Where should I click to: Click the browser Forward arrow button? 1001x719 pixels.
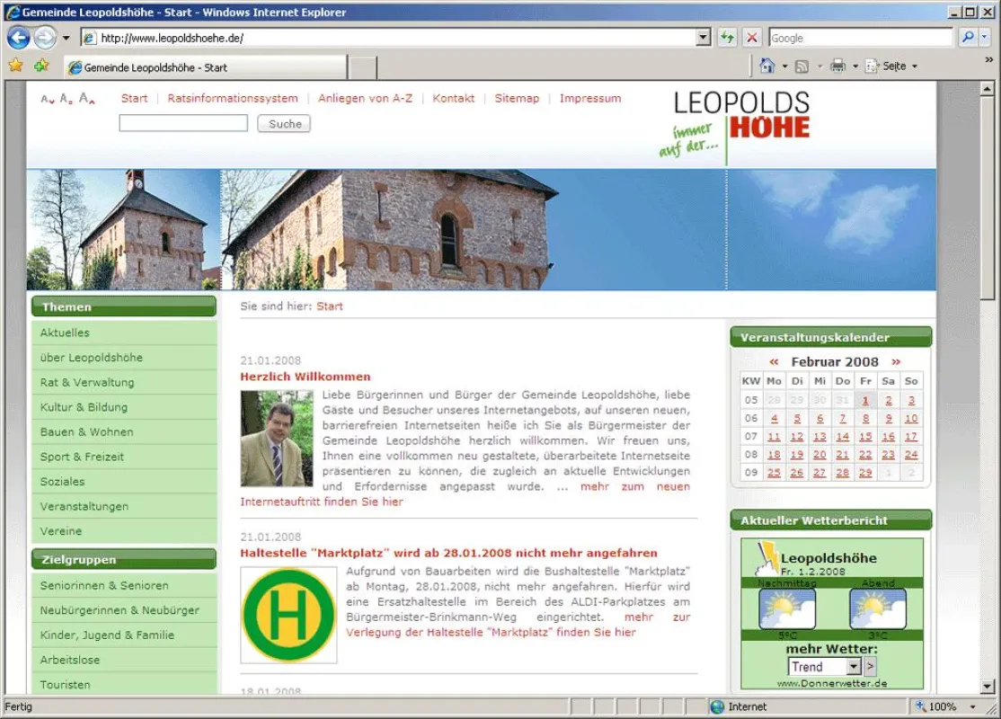(45, 38)
